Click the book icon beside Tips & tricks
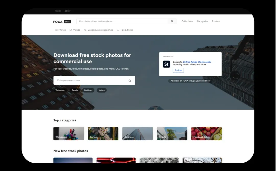This screenshot has width=276, height=171. [118, 30]
